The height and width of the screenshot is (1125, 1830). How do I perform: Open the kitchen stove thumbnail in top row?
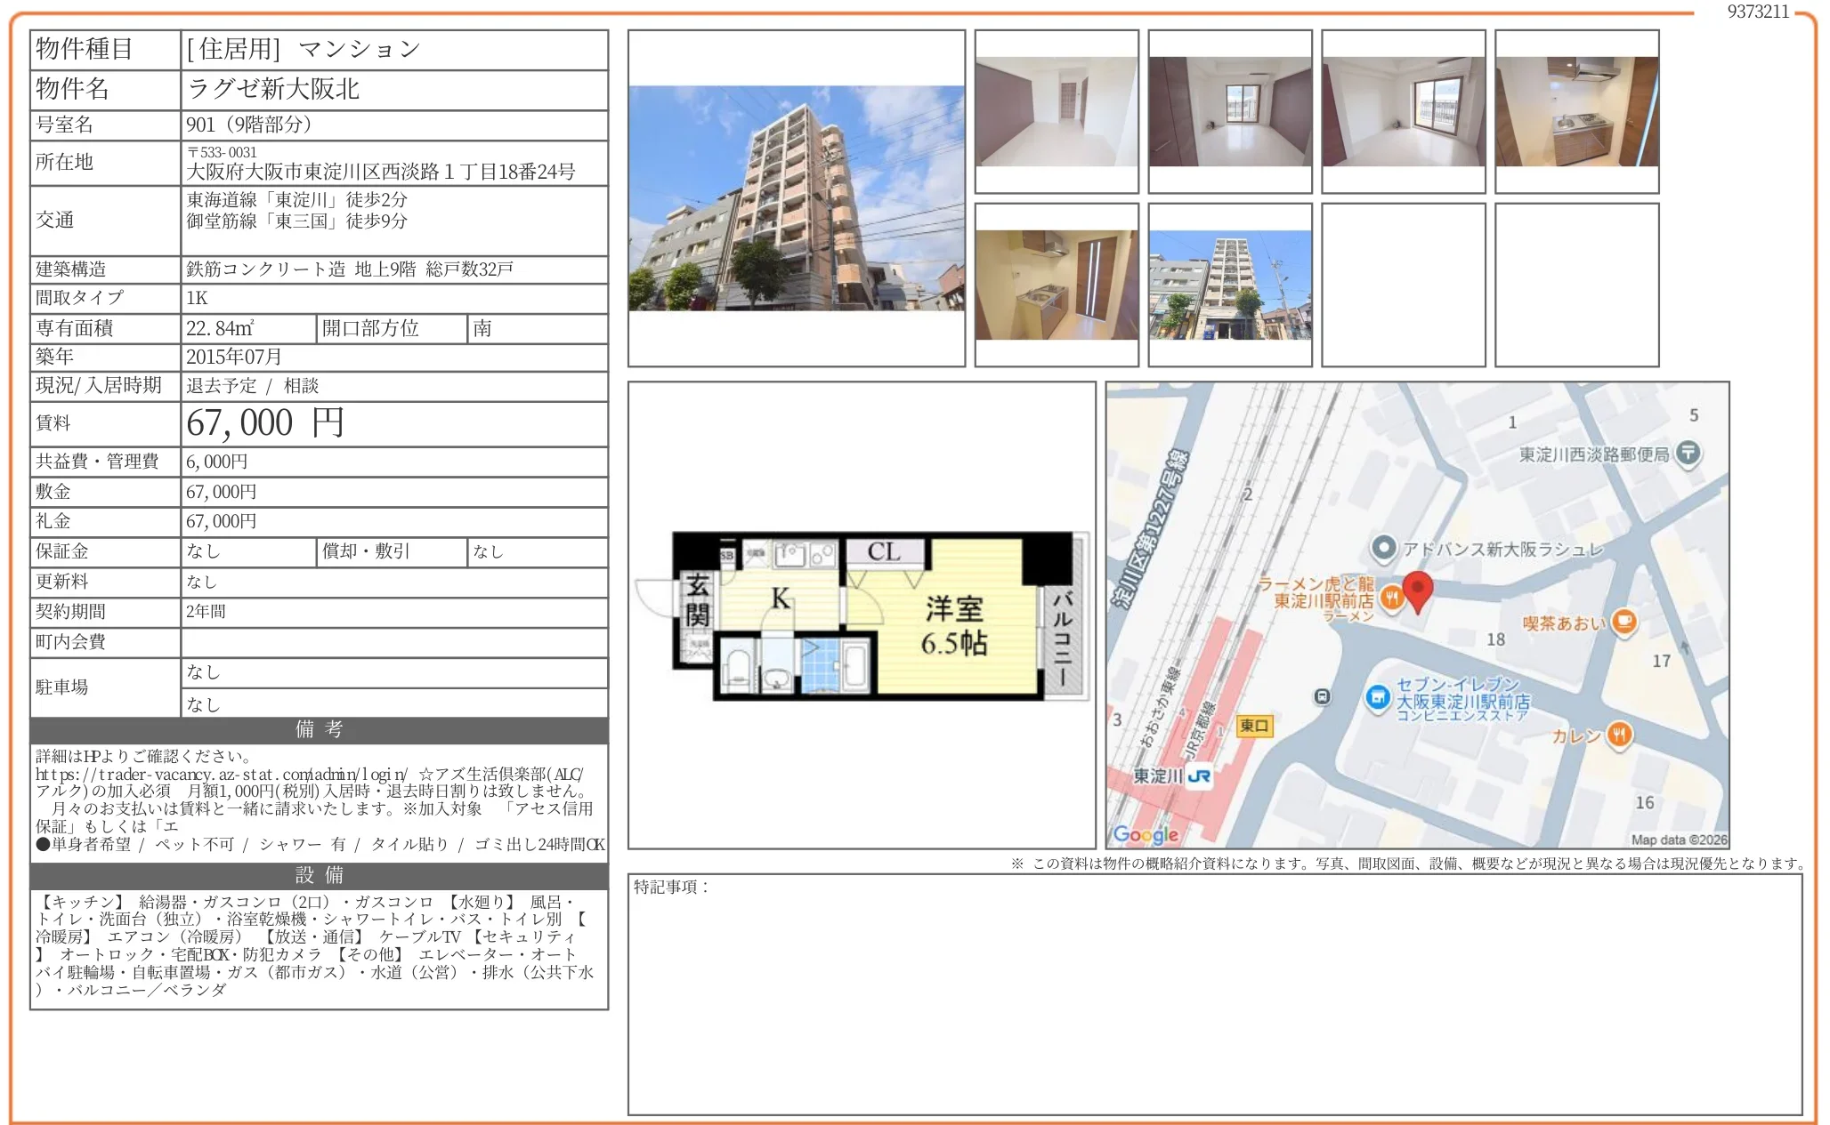coord(1576,111)
